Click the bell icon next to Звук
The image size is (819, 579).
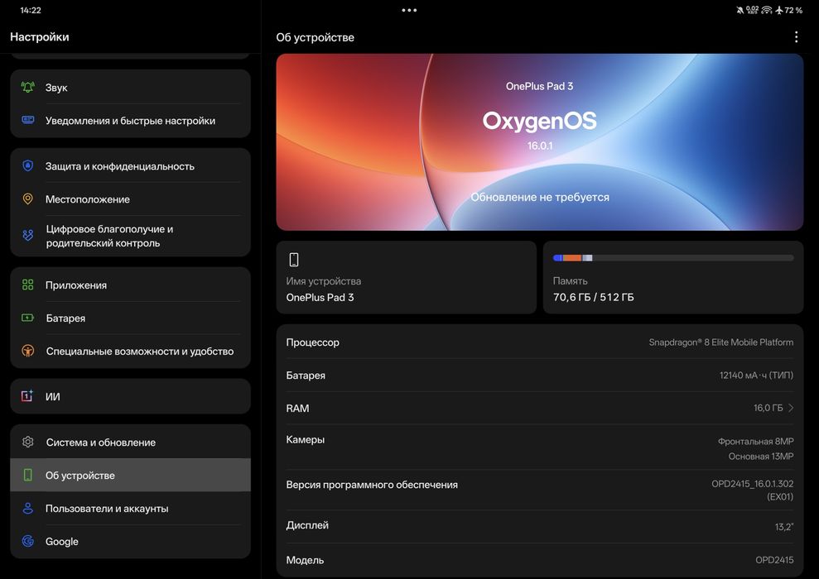coord(27,87)
